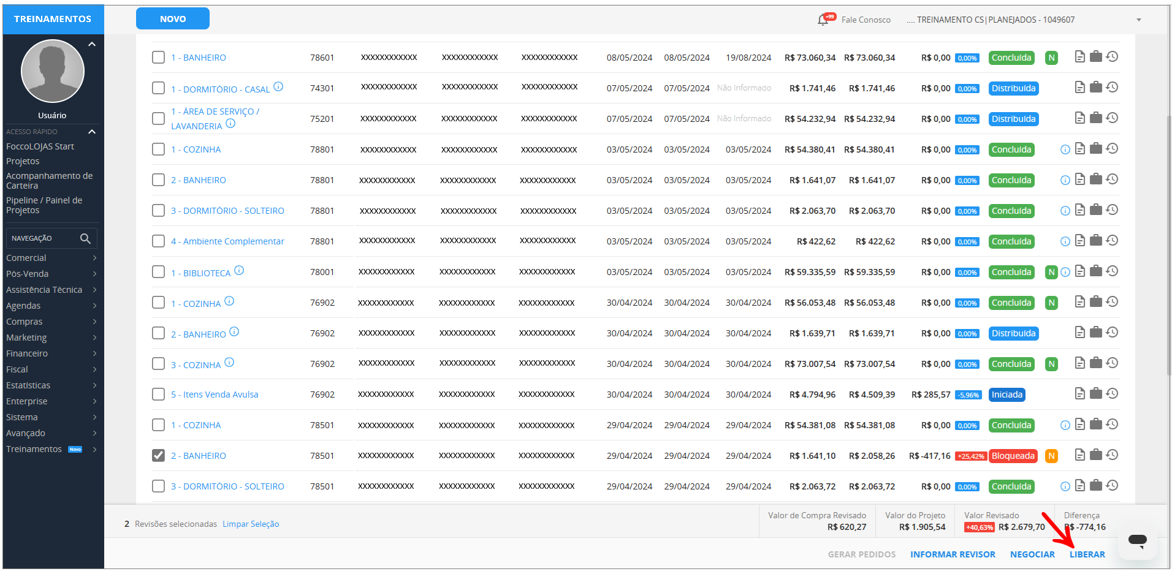Image resolution: width=1175 pixels, height=574 pixels.
Task: Expand the Pós-Venda menu arrow
Action: point(94,274)
